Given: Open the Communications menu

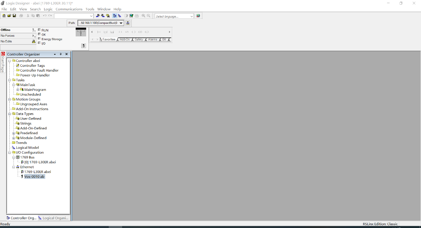Looking at the screenshot, I should tap(69, 9).
